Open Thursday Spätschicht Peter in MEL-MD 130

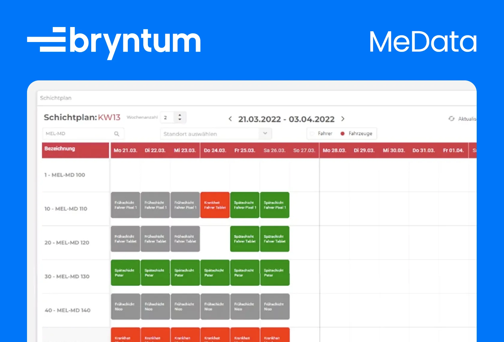(215, 273)
